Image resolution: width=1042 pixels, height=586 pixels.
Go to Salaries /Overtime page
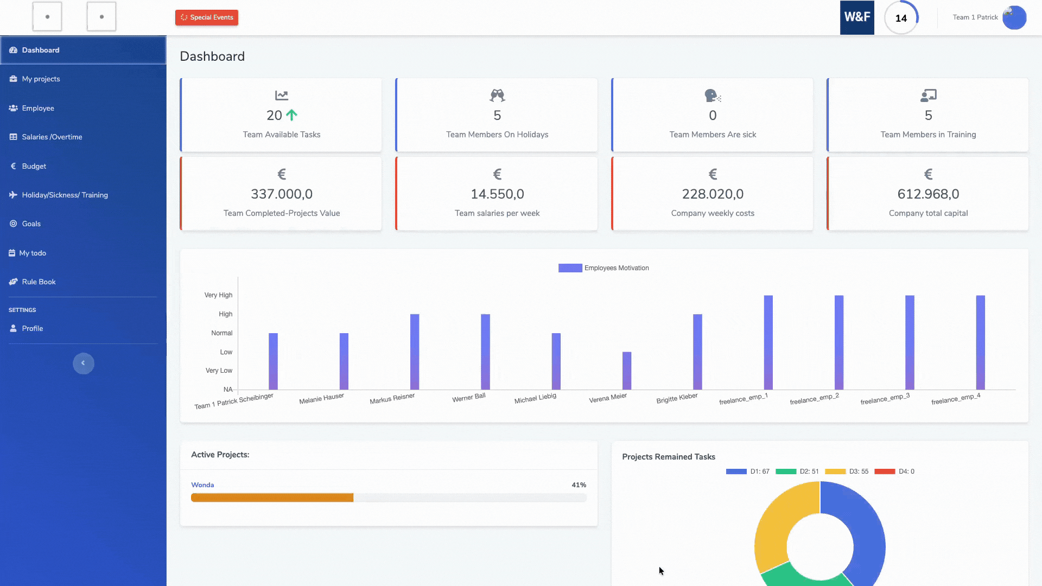pyautogui.click(x=52, y=137)
